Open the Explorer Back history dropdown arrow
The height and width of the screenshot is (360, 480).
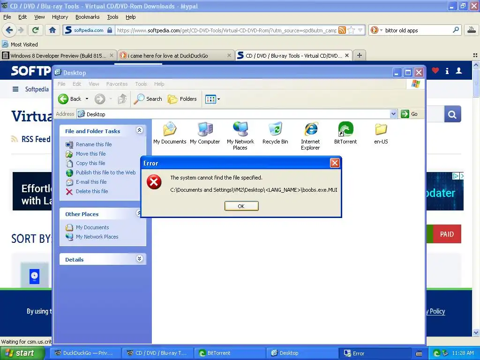coord(87,99)
